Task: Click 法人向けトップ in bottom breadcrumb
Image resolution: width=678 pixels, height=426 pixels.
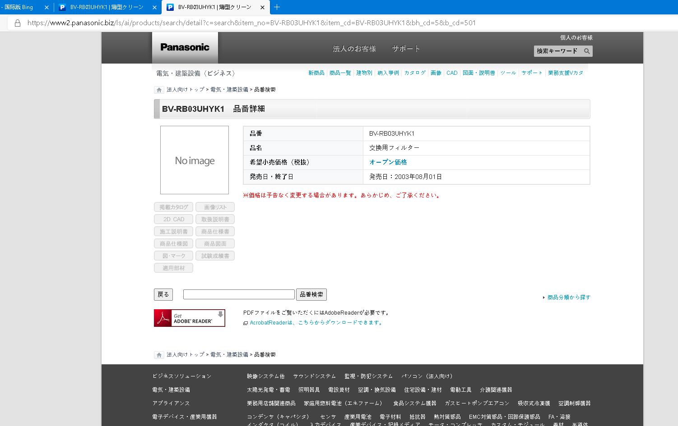Action: 186,355
